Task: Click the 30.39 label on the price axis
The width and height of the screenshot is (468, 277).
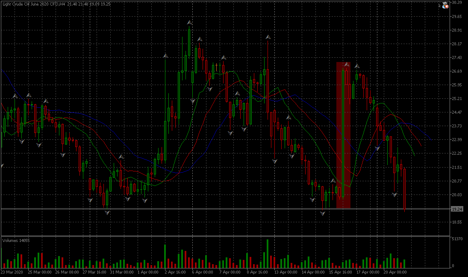Action: [x=457, y=3]
